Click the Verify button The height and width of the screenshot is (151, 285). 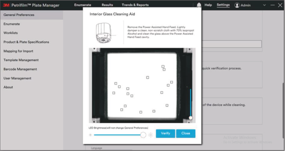coord(166,134)
